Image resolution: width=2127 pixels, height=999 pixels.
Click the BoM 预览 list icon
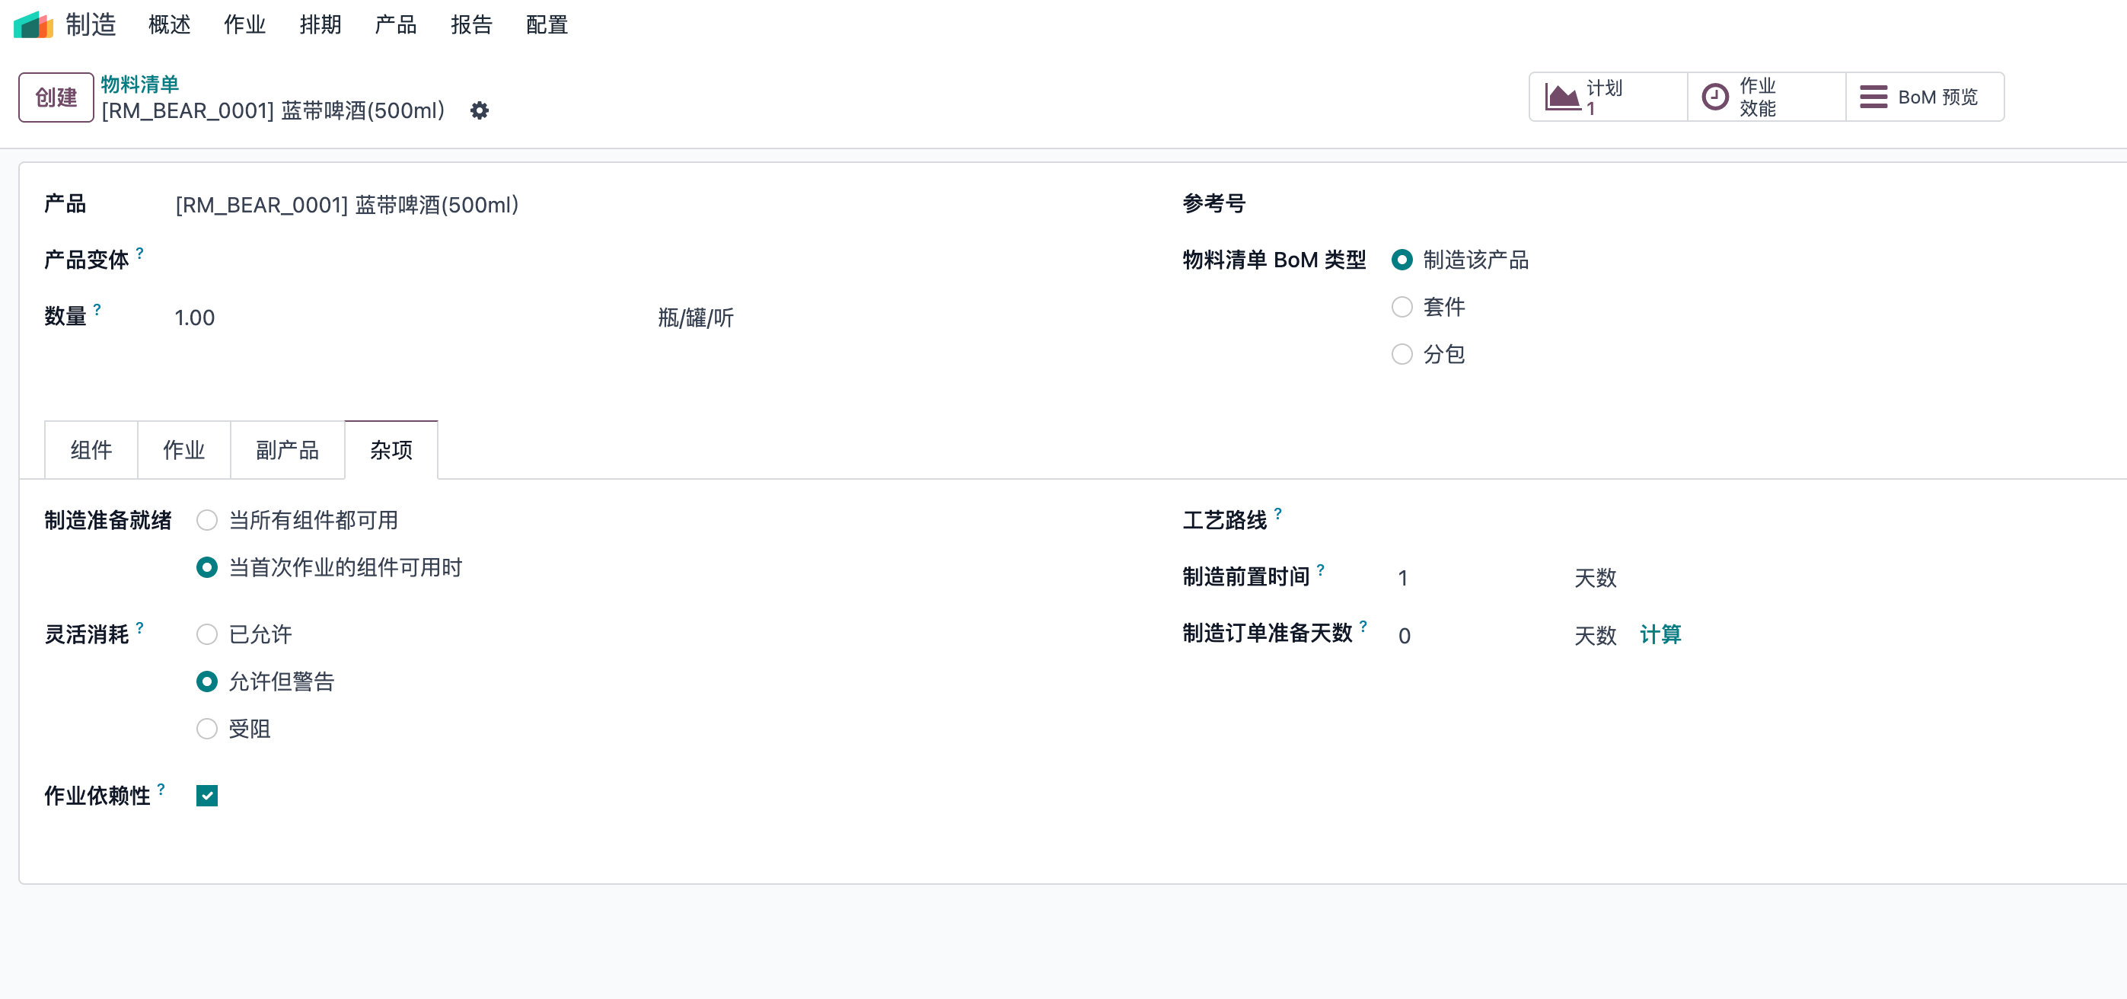pos(1873,97)
